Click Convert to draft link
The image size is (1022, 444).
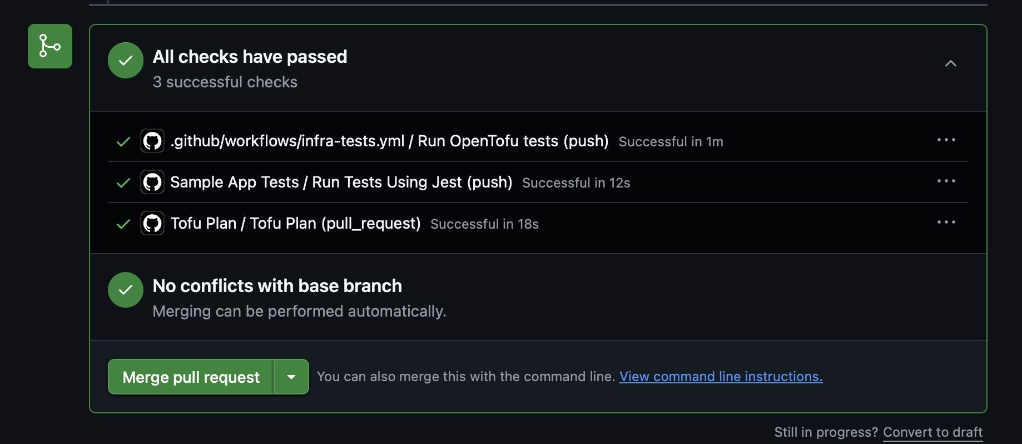point(932,432)
